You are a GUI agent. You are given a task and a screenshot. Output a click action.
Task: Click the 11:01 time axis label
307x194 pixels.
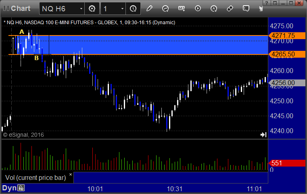pos(254,189)
